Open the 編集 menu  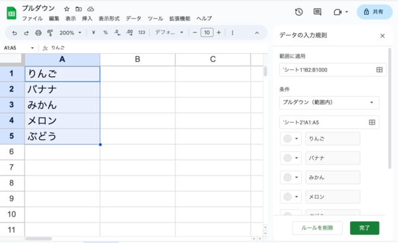(x=54, y=19)
